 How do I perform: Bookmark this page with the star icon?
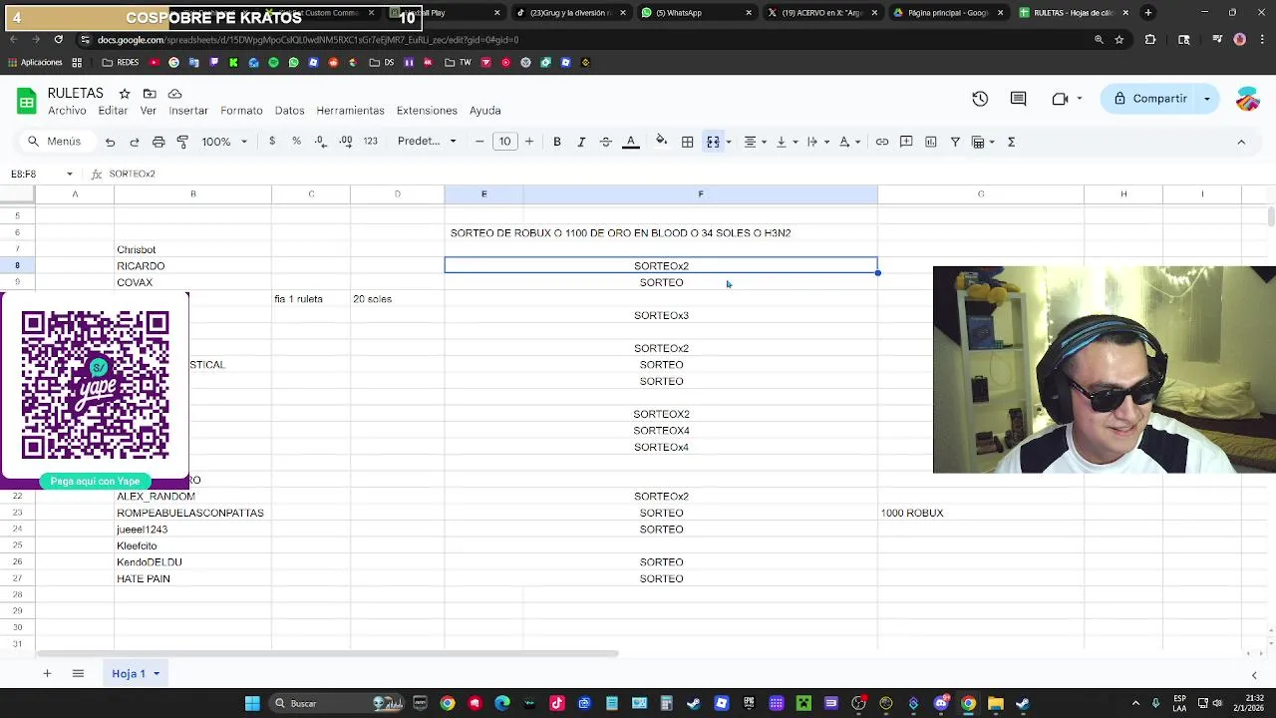tap(1119, 40)
